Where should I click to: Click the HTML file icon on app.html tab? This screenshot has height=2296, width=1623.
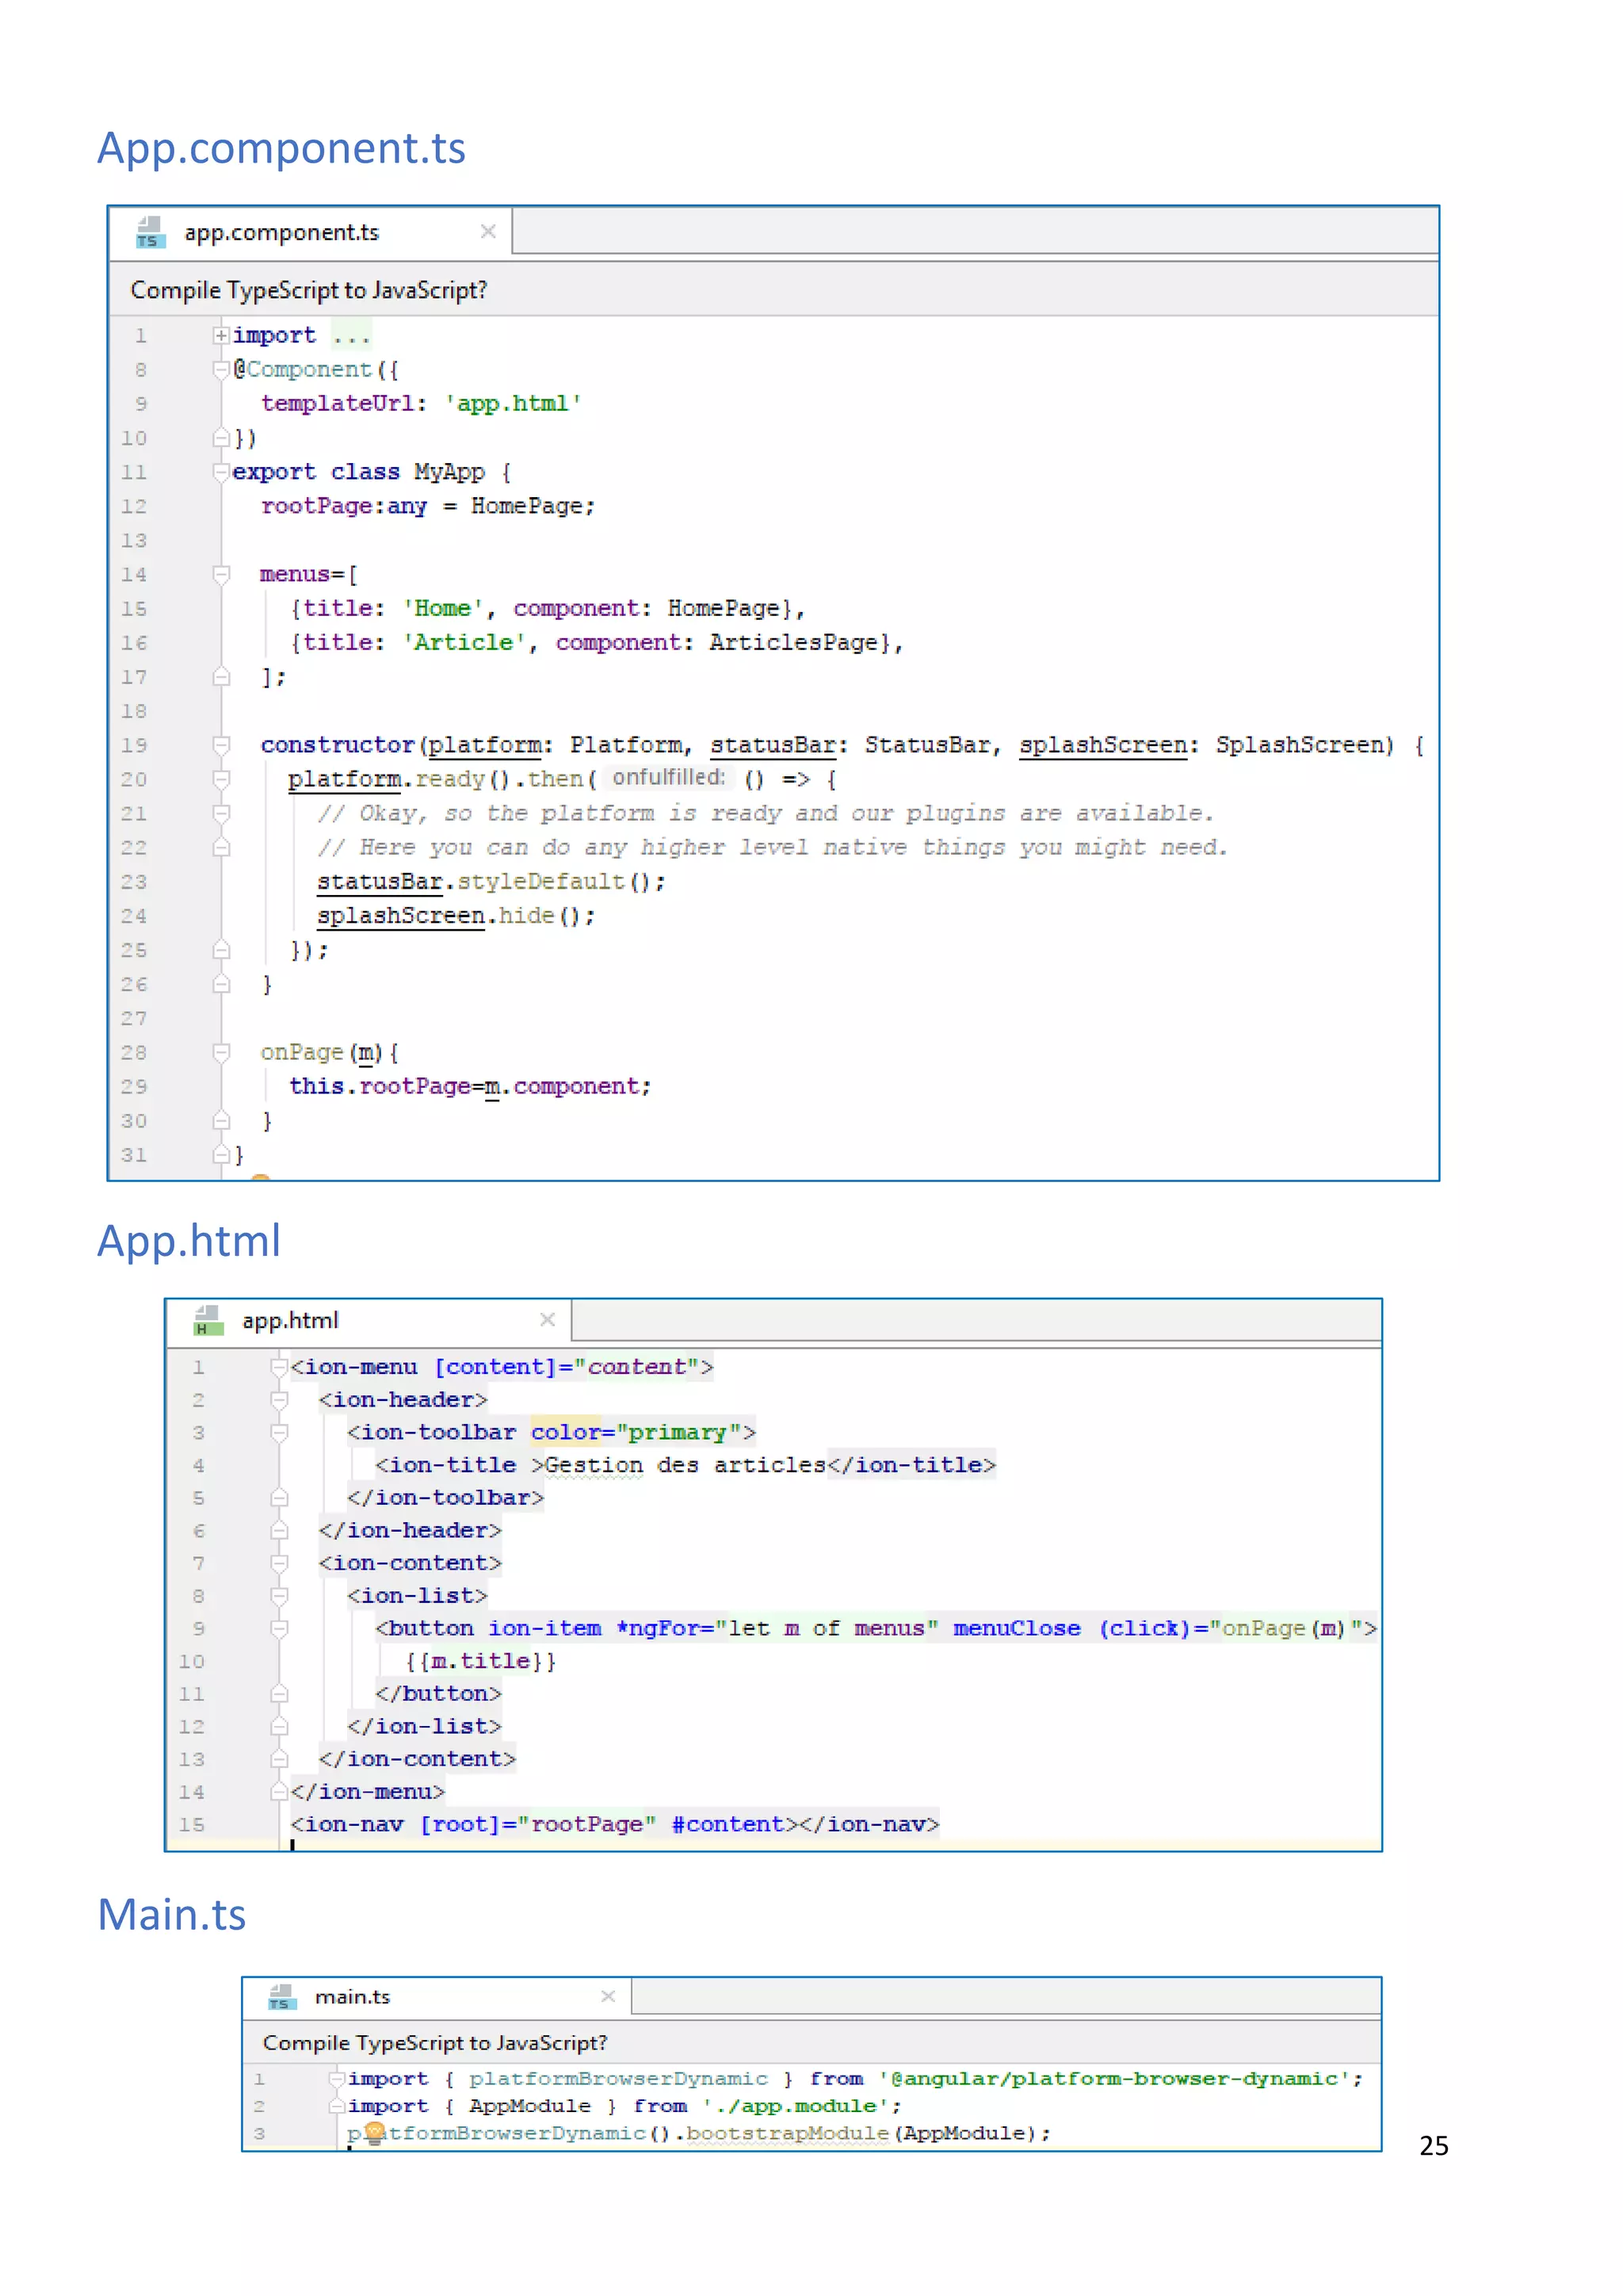pos(208,1321)
